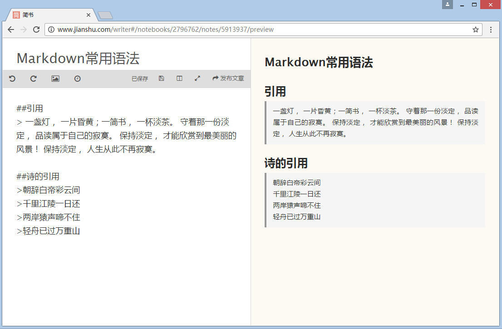502x329 pixels.
Task: Bookmark this page with star icon
Action: click(x=475, y=29)
